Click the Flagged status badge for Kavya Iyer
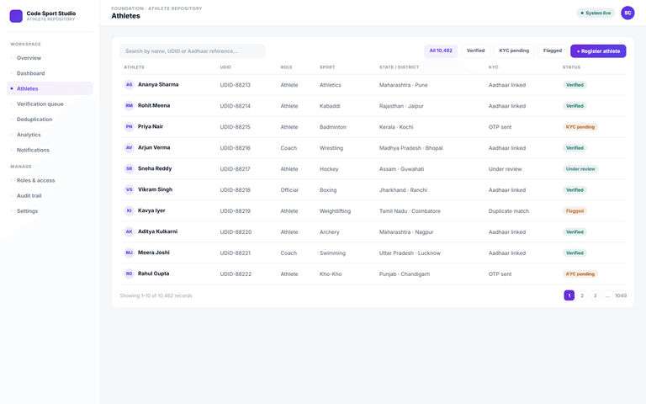Screen dimensions: 646x404 [575, 211]
